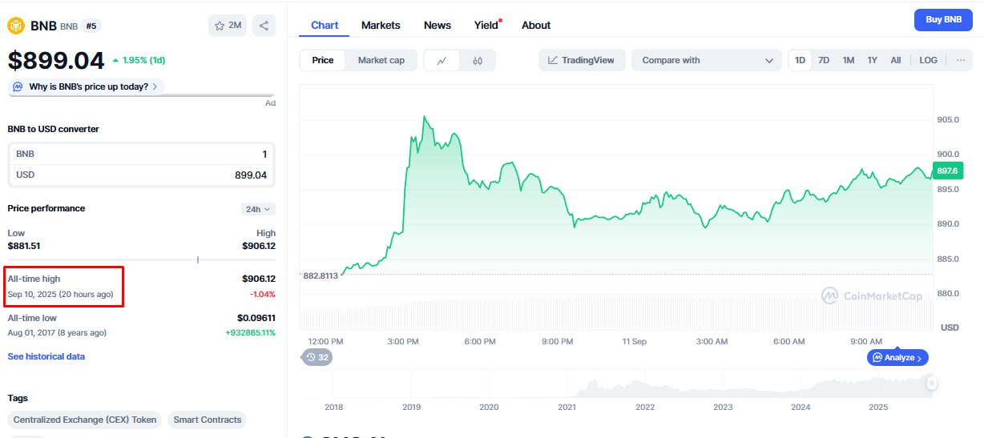Click the 1.95% (1d) change indicator
The image size is (984, 438).
[x=139, y=60]
